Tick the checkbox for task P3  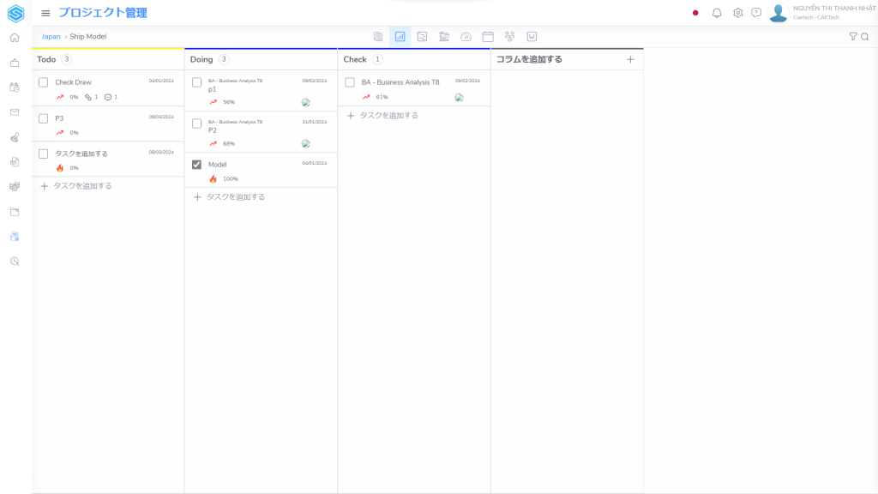[44, 118]
